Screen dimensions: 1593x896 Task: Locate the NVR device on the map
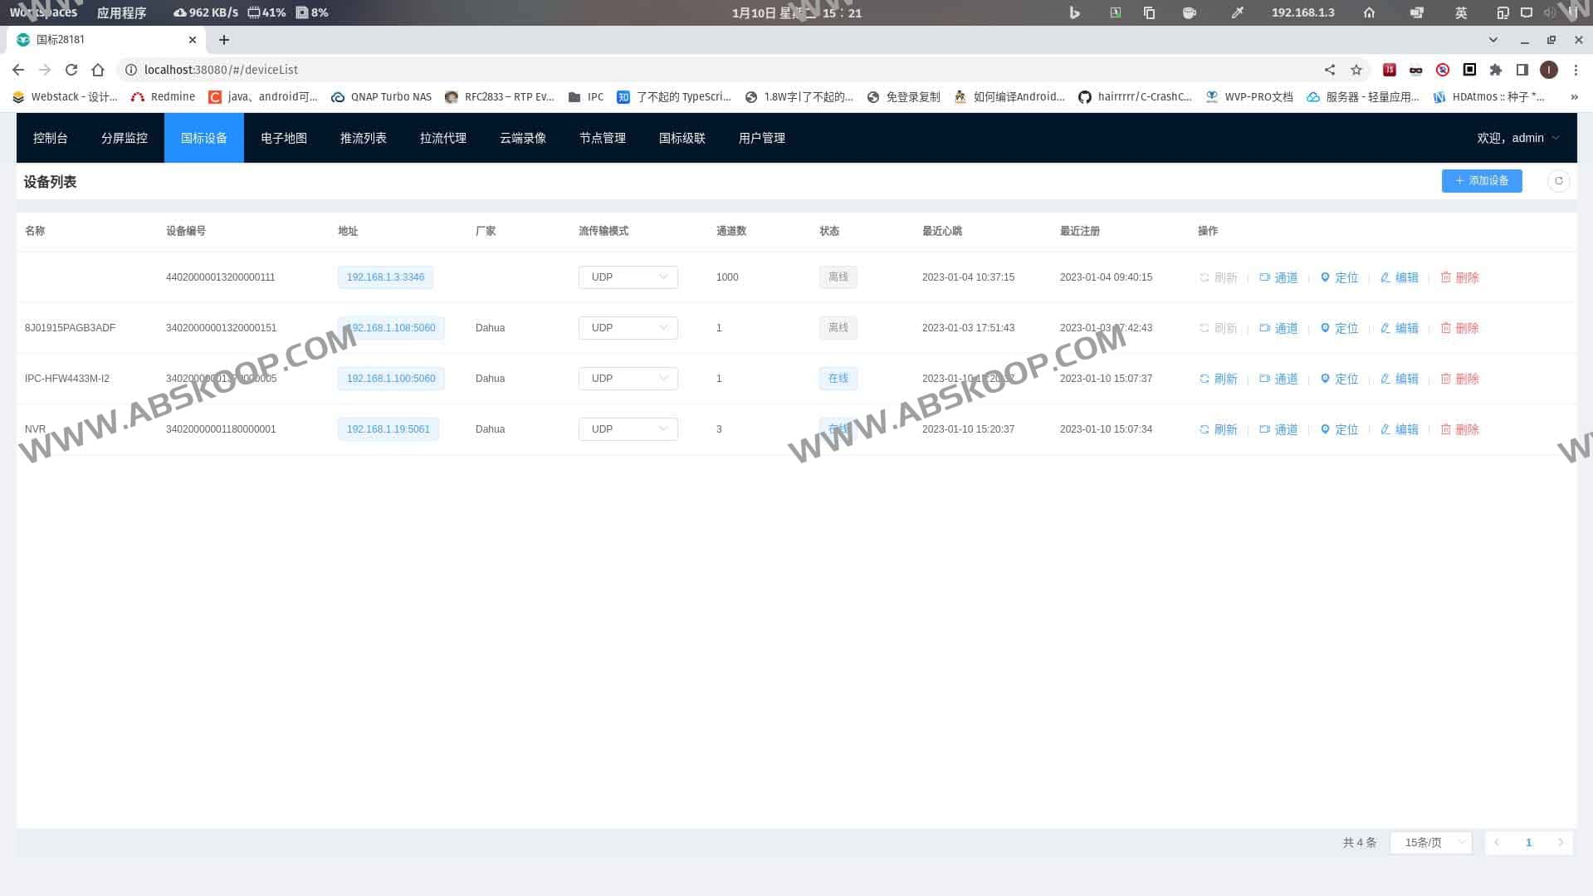(1339, 429)
